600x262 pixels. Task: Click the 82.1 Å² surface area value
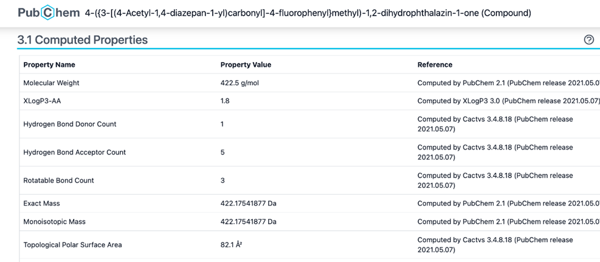click(232, 245)
